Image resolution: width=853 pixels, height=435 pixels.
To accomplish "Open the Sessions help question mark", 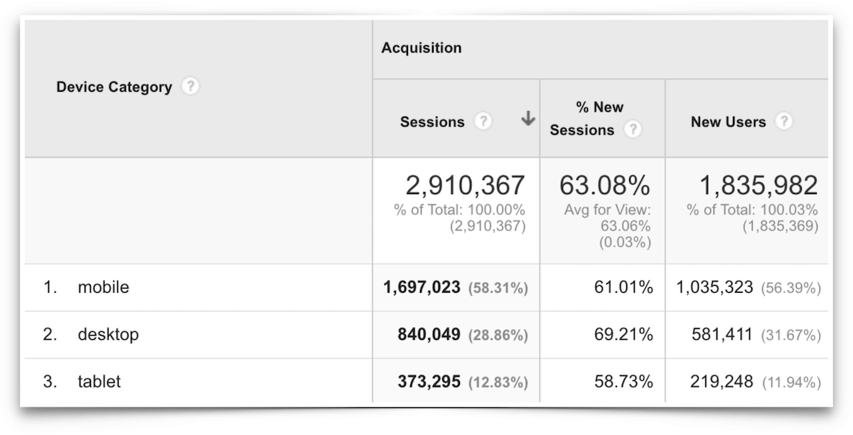I will coord(483,122).
